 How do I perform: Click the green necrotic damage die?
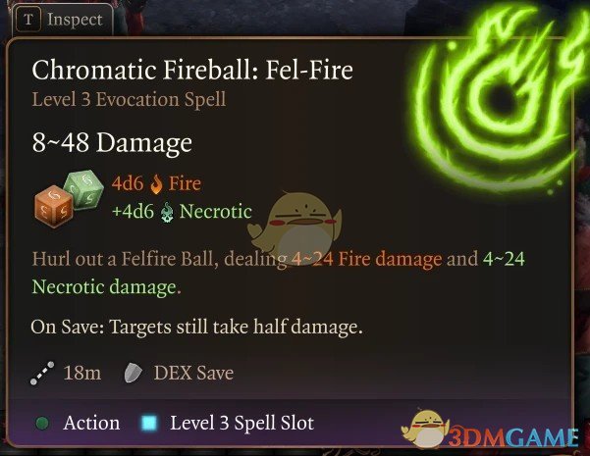tap(84, 188)
